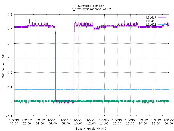Click the 120919 04:00 x-axis tick label

(x=40, y=122)
